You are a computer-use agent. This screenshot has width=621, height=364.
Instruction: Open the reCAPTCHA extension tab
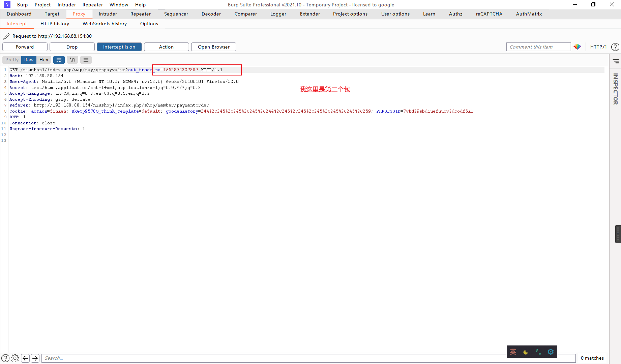(489, 14)
